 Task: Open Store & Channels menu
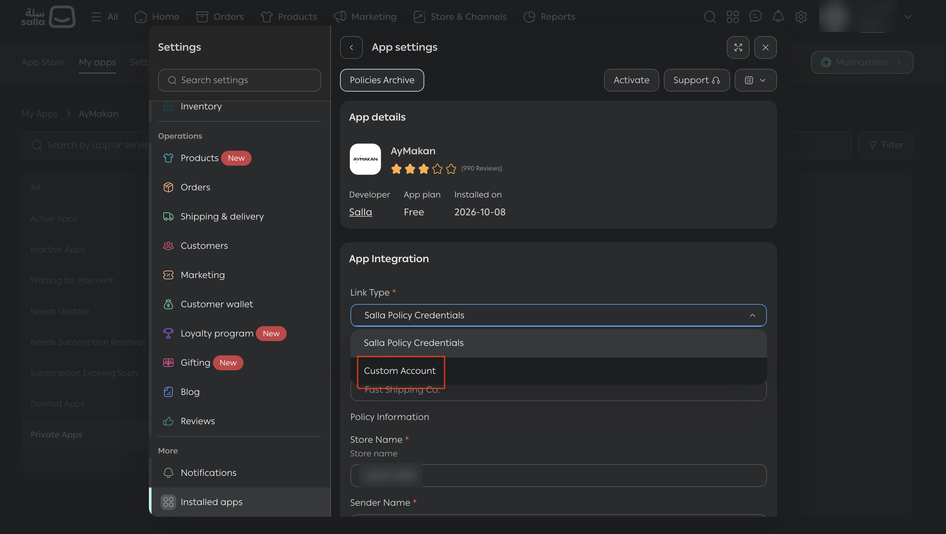[x=460, y=17]
